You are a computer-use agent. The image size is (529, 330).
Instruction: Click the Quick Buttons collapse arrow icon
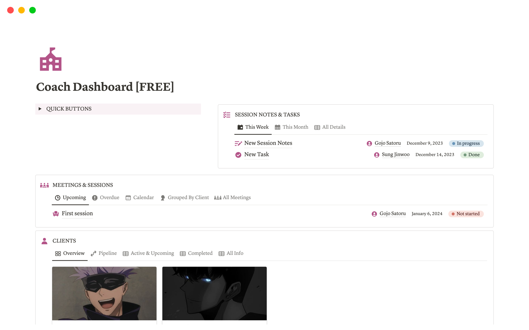click(41, 109)
